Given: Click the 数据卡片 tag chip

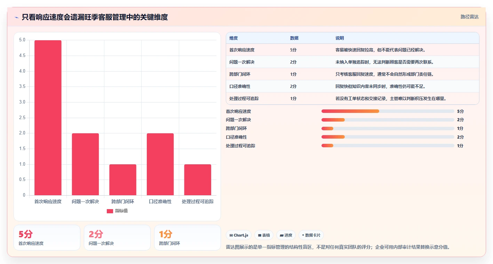Looking at the screenshot, I should tap(311, 235).
